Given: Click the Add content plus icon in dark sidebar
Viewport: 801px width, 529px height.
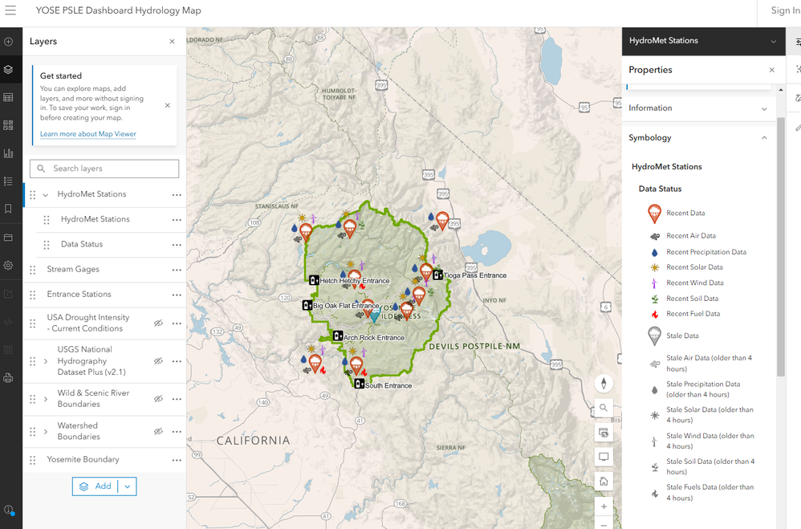Looking at the screenshot, I should click(x=8, y=42).
